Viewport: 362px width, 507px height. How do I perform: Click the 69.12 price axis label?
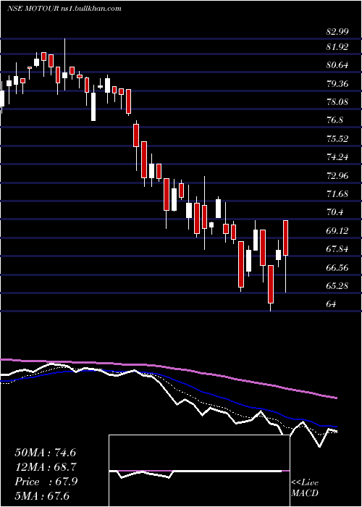[x=337, y=230]
